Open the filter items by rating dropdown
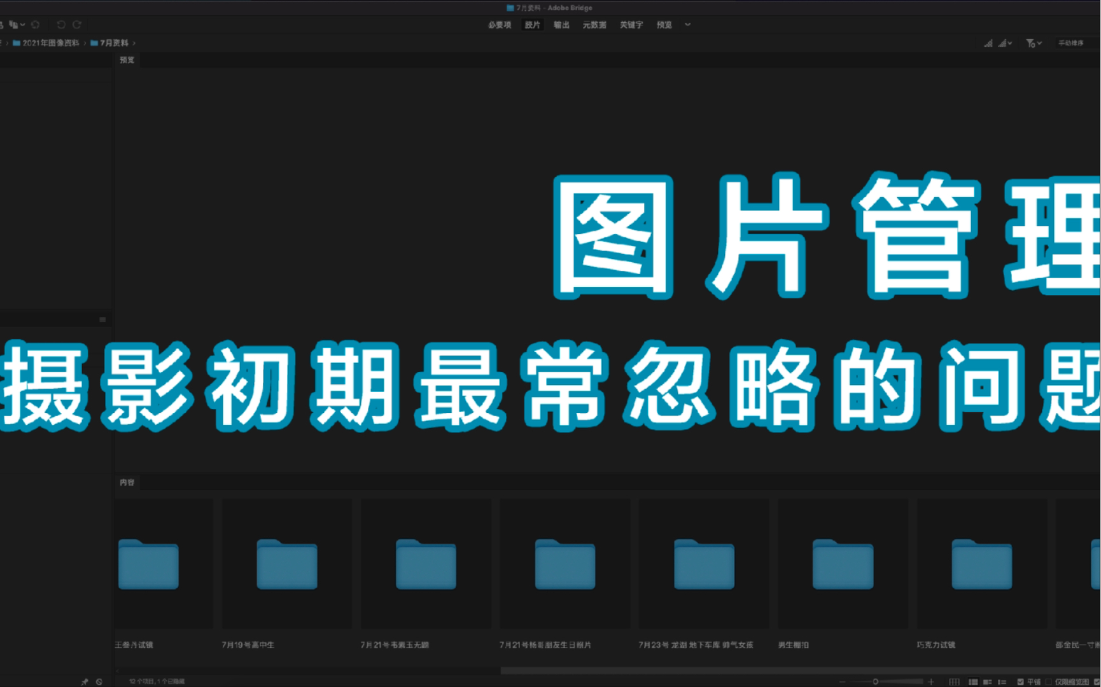Viewport: 1101px width, 687px height. tap(1034, 43)
